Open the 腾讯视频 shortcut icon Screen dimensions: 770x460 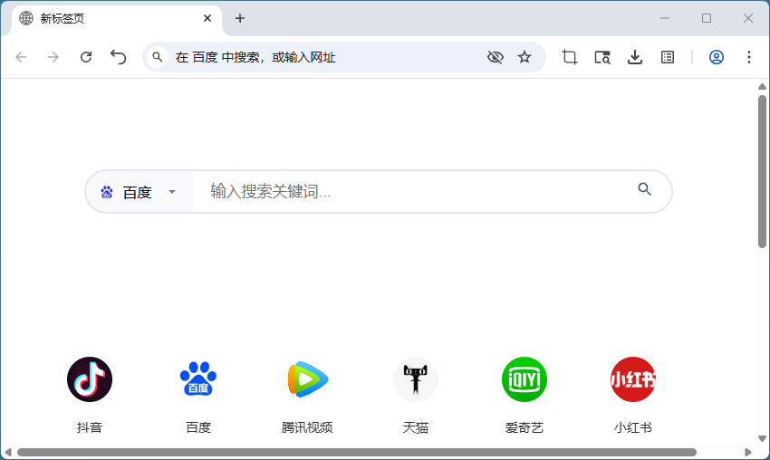307,379
